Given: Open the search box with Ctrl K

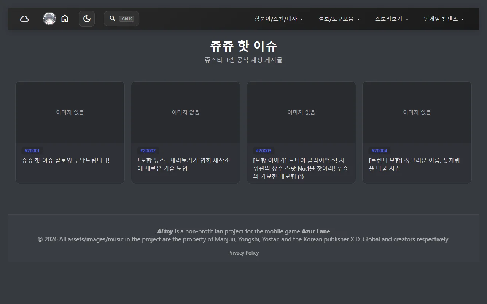Looking at the screenshot, I should 121,19.
